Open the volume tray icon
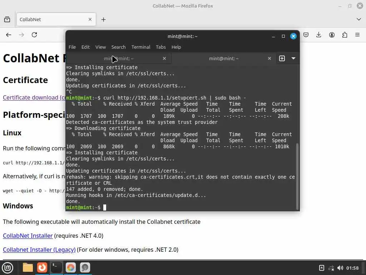Image resolution: width=366 pixels, height=275 pixels. (x=340, y=268)
